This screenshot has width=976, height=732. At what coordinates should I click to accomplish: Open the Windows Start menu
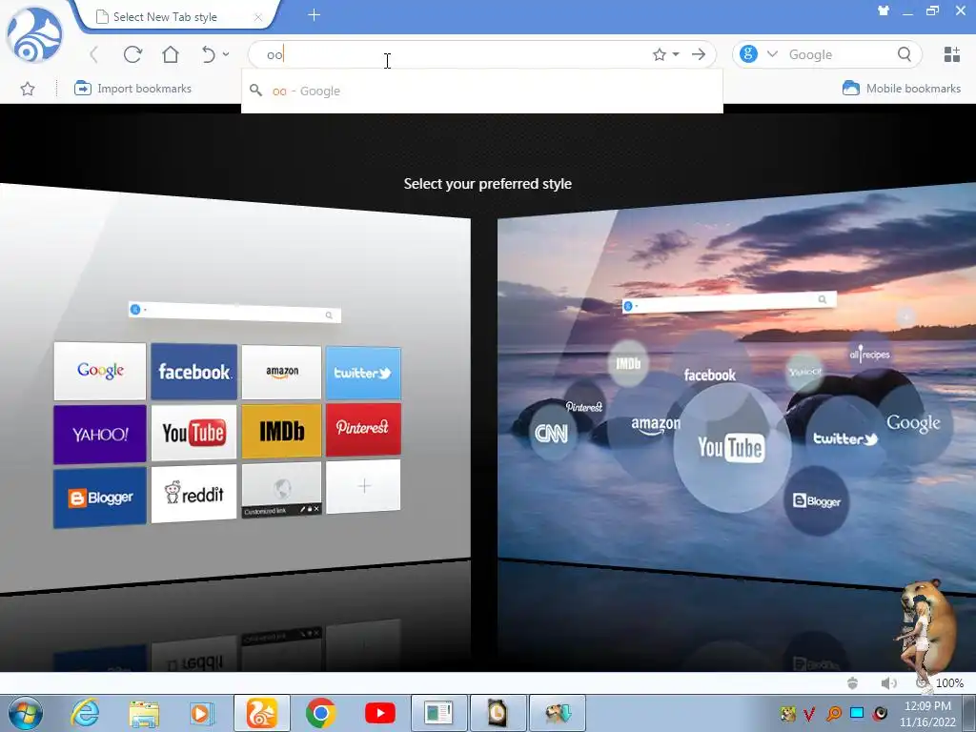tap(25, 713)
